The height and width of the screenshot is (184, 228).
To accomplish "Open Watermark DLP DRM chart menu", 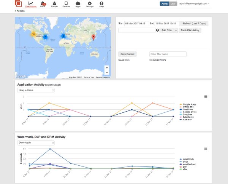I will pos(206,149).
